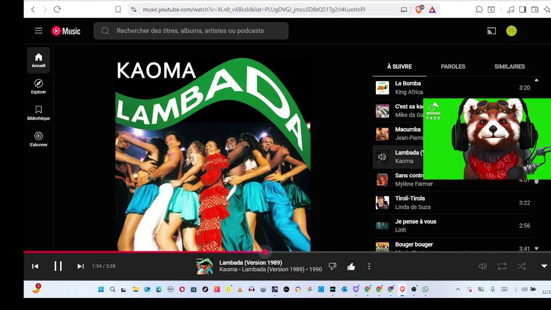This screenshot has height=310, width=551.
Task: Switch to the À SUIVRE tab
Action: pyautogui.click(x=399, y=67)
